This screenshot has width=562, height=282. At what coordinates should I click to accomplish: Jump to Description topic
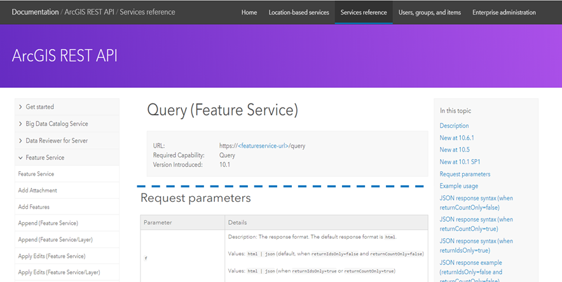(454, 125)
